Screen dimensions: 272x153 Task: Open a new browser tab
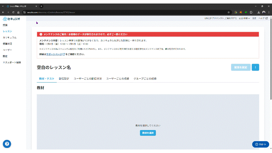click(x=41, y=6)
